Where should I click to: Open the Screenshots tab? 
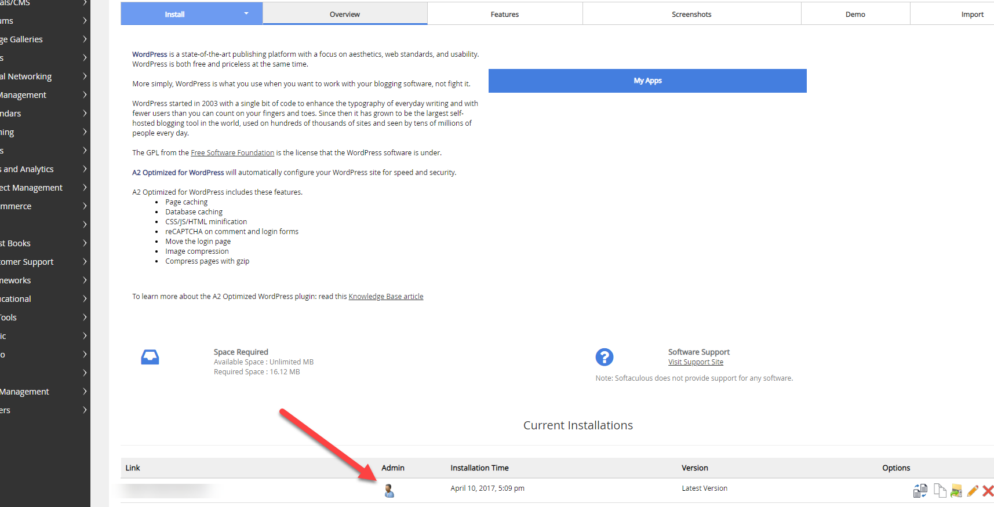click(691, 14)
